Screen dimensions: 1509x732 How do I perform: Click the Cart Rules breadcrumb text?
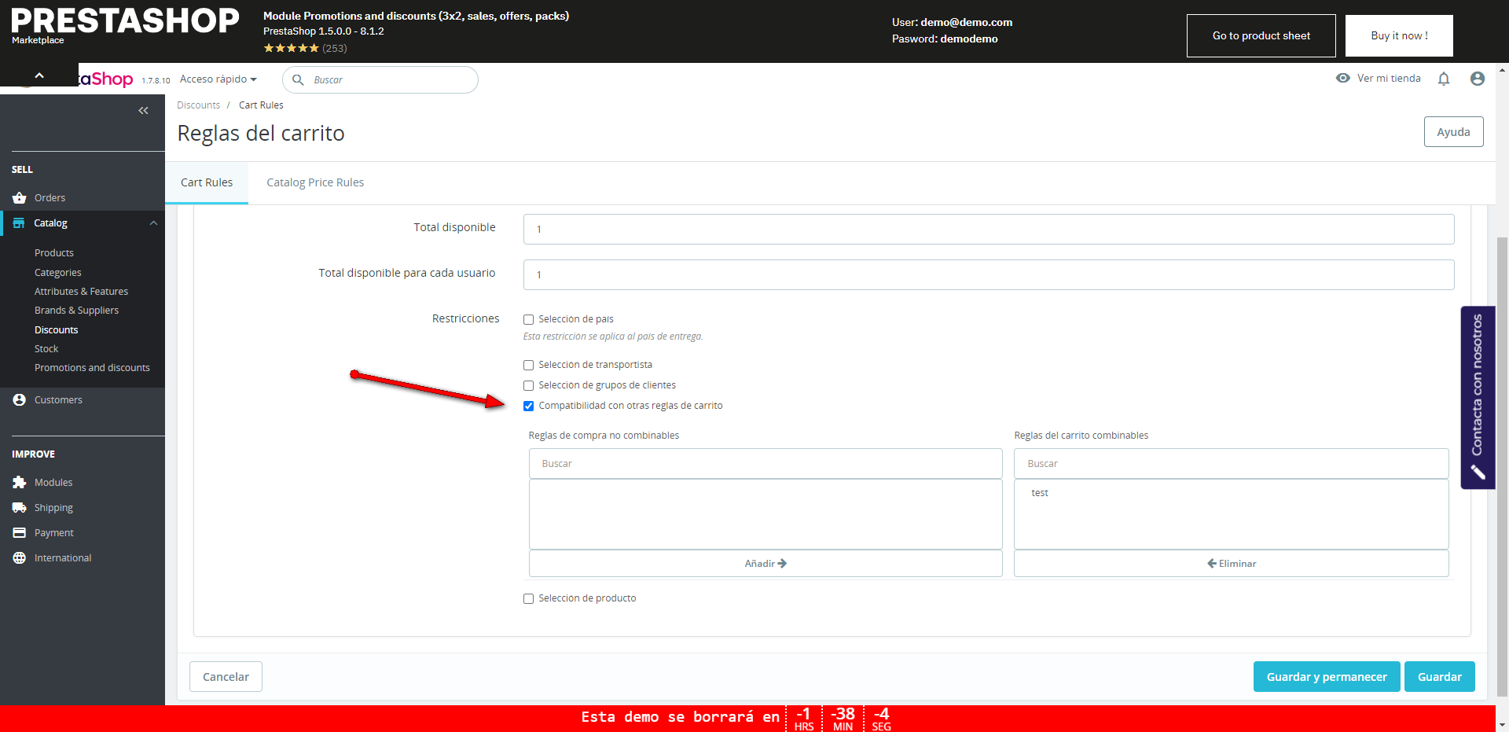pos(261,105)
